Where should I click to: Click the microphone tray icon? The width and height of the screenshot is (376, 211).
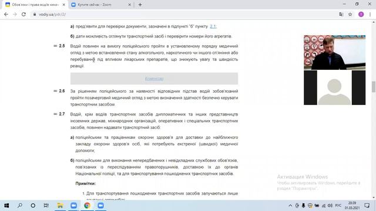303,206
